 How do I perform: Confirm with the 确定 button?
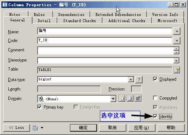[83, 128]
